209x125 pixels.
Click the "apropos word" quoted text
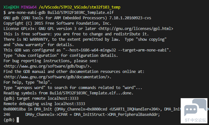pos(30,87)
